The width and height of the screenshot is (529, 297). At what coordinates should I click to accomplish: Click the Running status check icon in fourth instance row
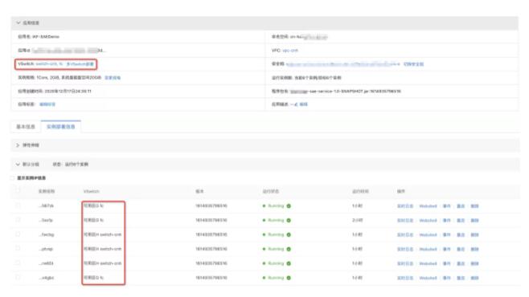(x=289, y=249)
